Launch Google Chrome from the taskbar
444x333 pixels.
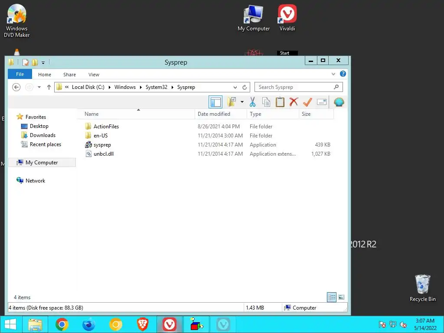[62, 324]
